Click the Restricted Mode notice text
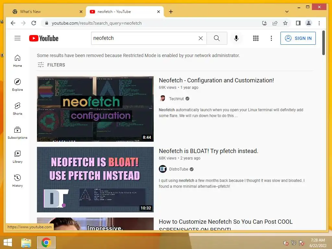 pyautogui.click(x=138, y=55)
